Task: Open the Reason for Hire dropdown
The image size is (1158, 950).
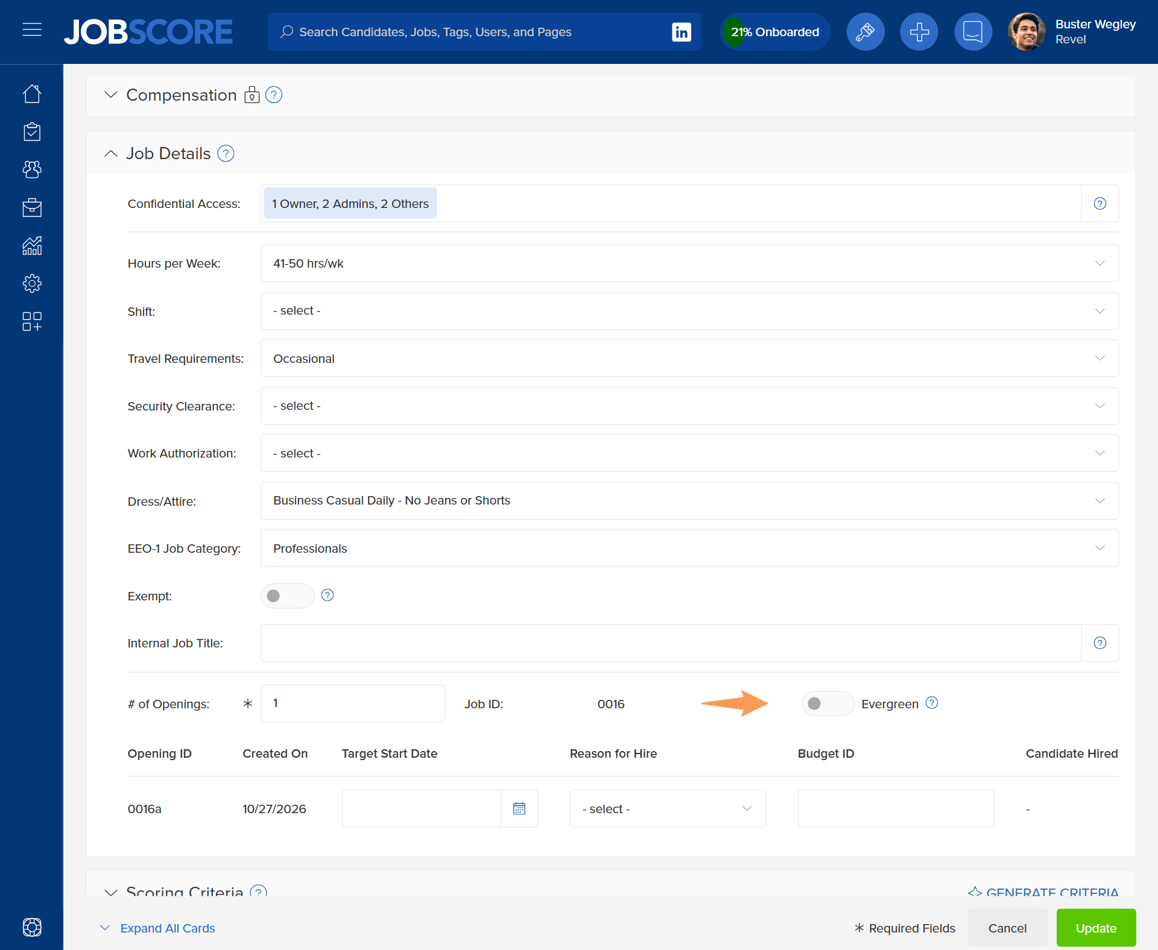Action: [668, 808]
